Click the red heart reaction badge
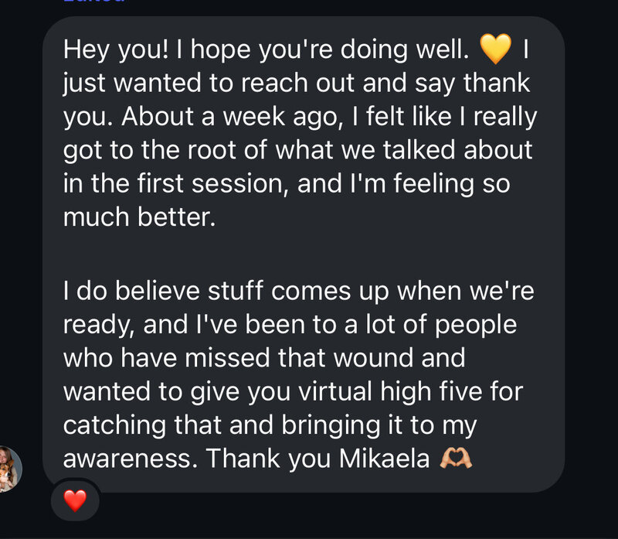 pos(75,502)
